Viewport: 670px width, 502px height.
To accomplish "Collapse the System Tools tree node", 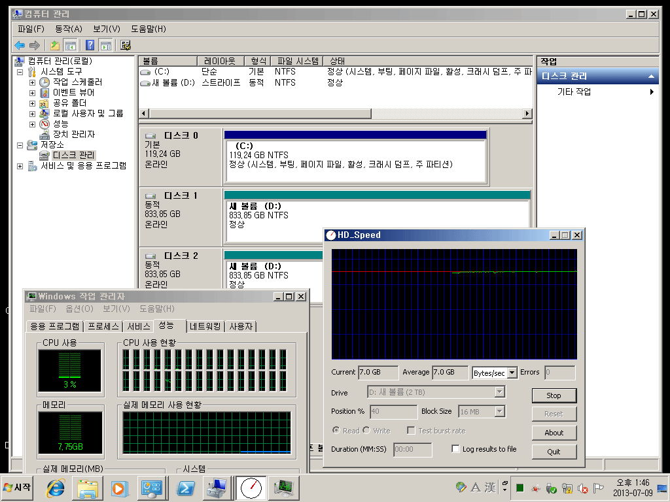I will click(20, 72).
